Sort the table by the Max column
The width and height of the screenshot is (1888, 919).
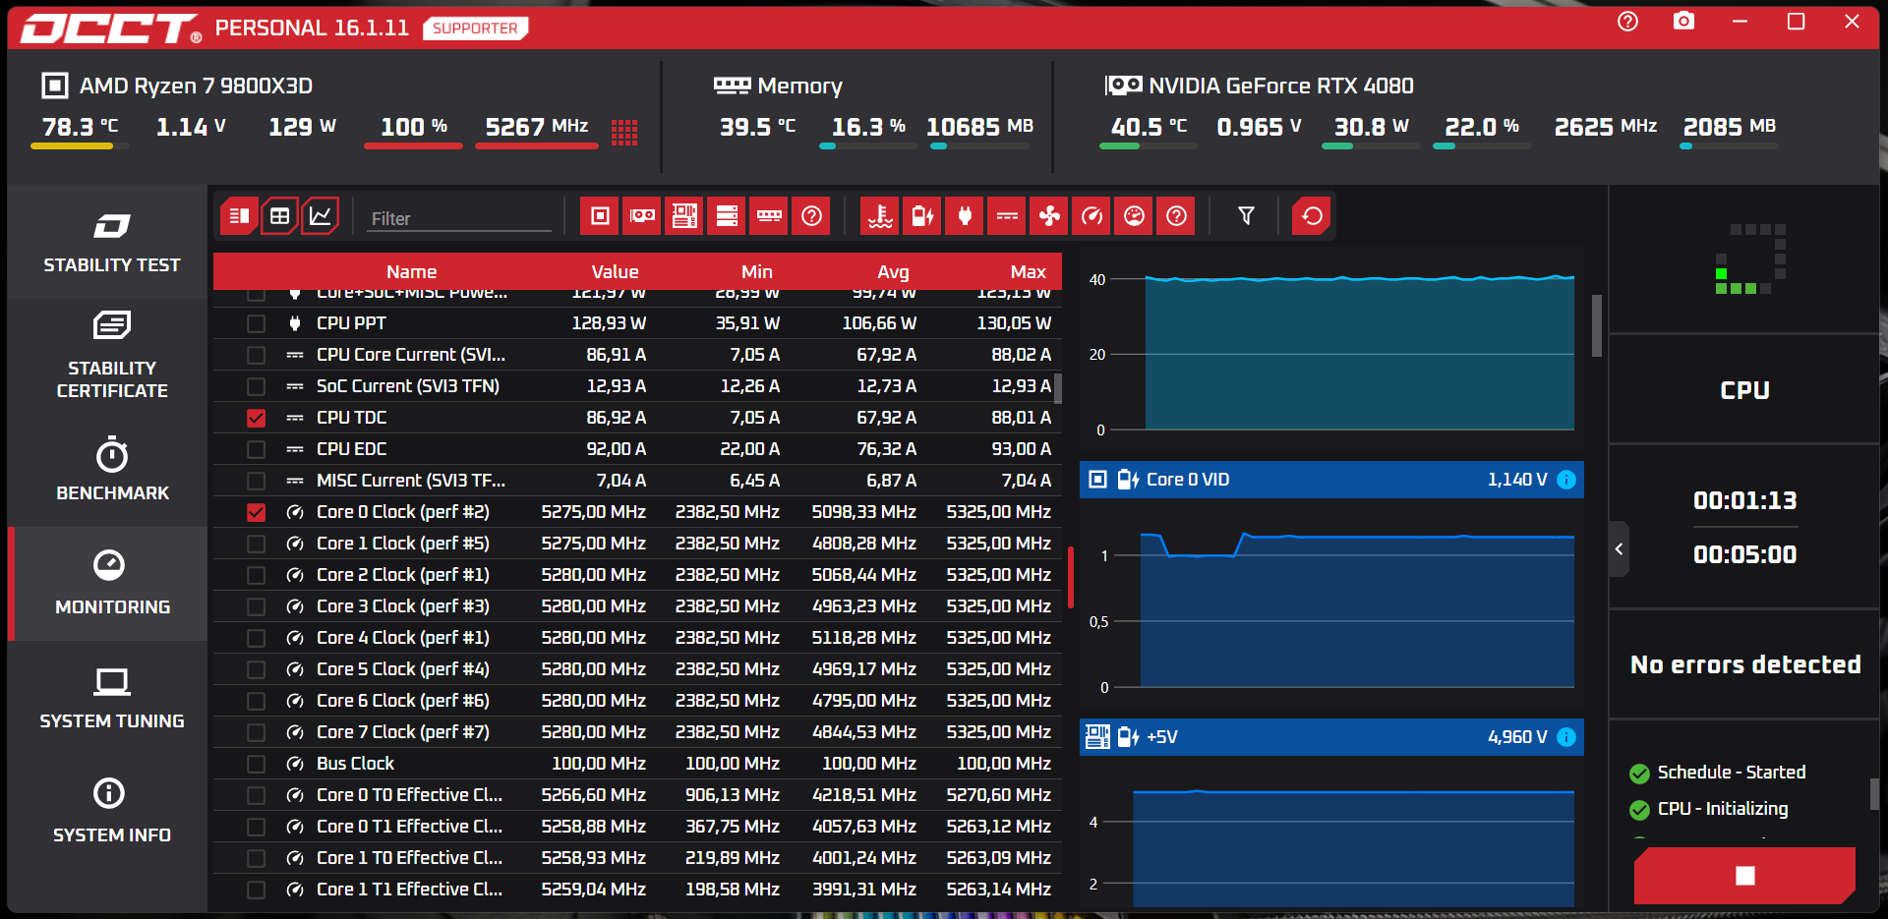[1028, 272]
